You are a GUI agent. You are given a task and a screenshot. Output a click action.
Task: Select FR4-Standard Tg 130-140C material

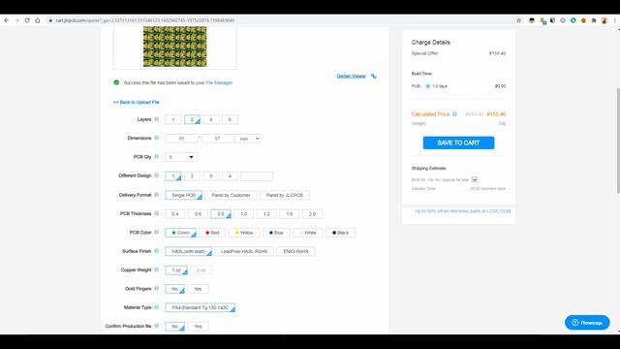[201, 308]
